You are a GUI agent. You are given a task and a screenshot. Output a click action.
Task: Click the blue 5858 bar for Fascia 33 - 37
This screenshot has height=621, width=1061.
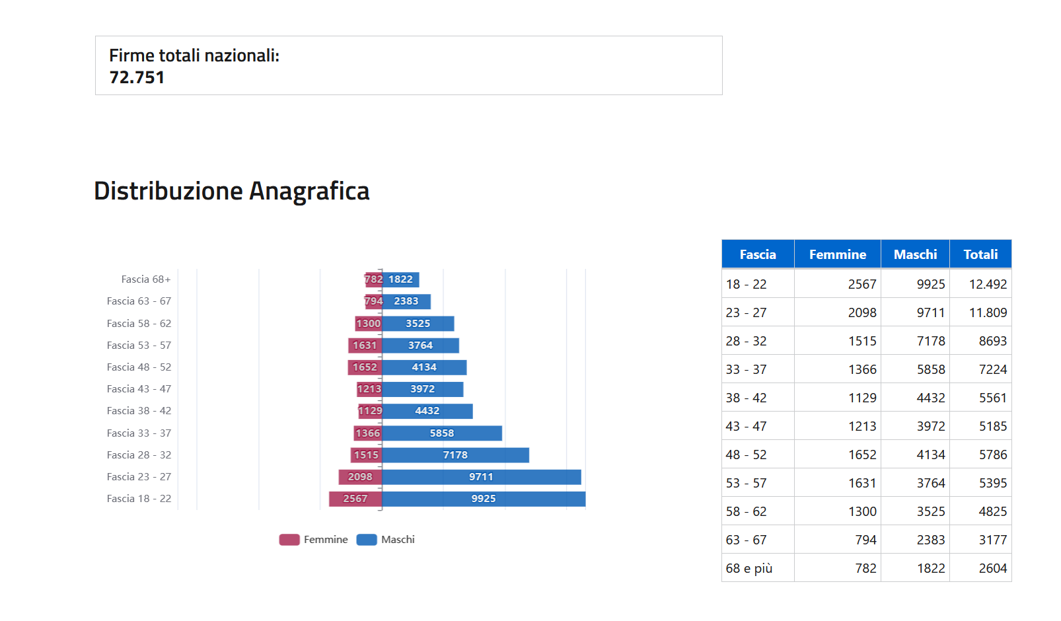point(442,433)
